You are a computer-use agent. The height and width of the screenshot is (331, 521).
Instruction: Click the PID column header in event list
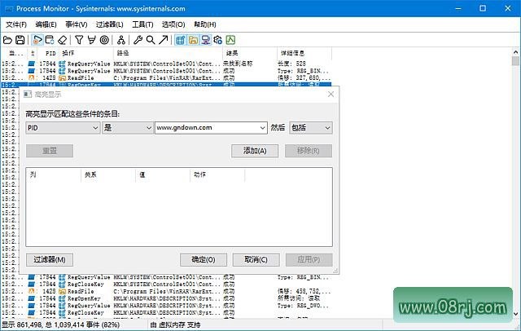point(48,53)
